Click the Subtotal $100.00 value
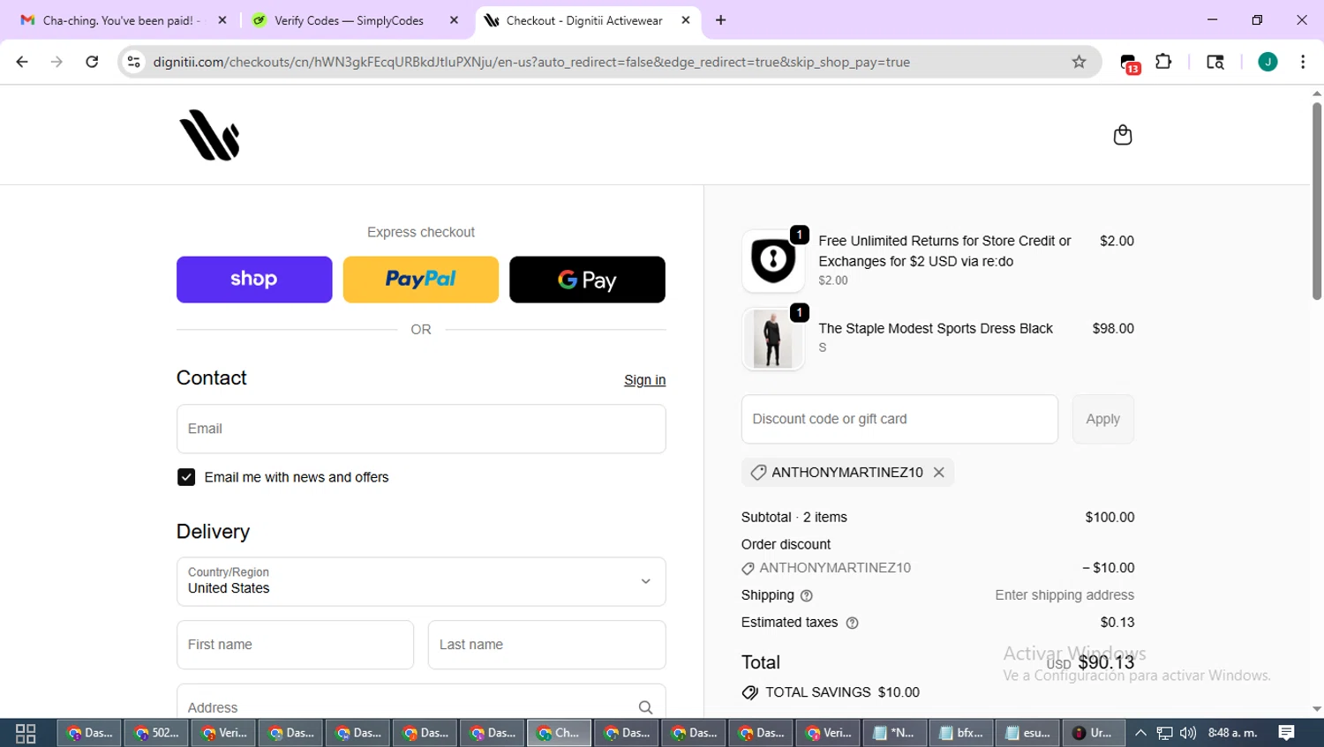The image size is (1324, 747). (x=1110, y=518)
